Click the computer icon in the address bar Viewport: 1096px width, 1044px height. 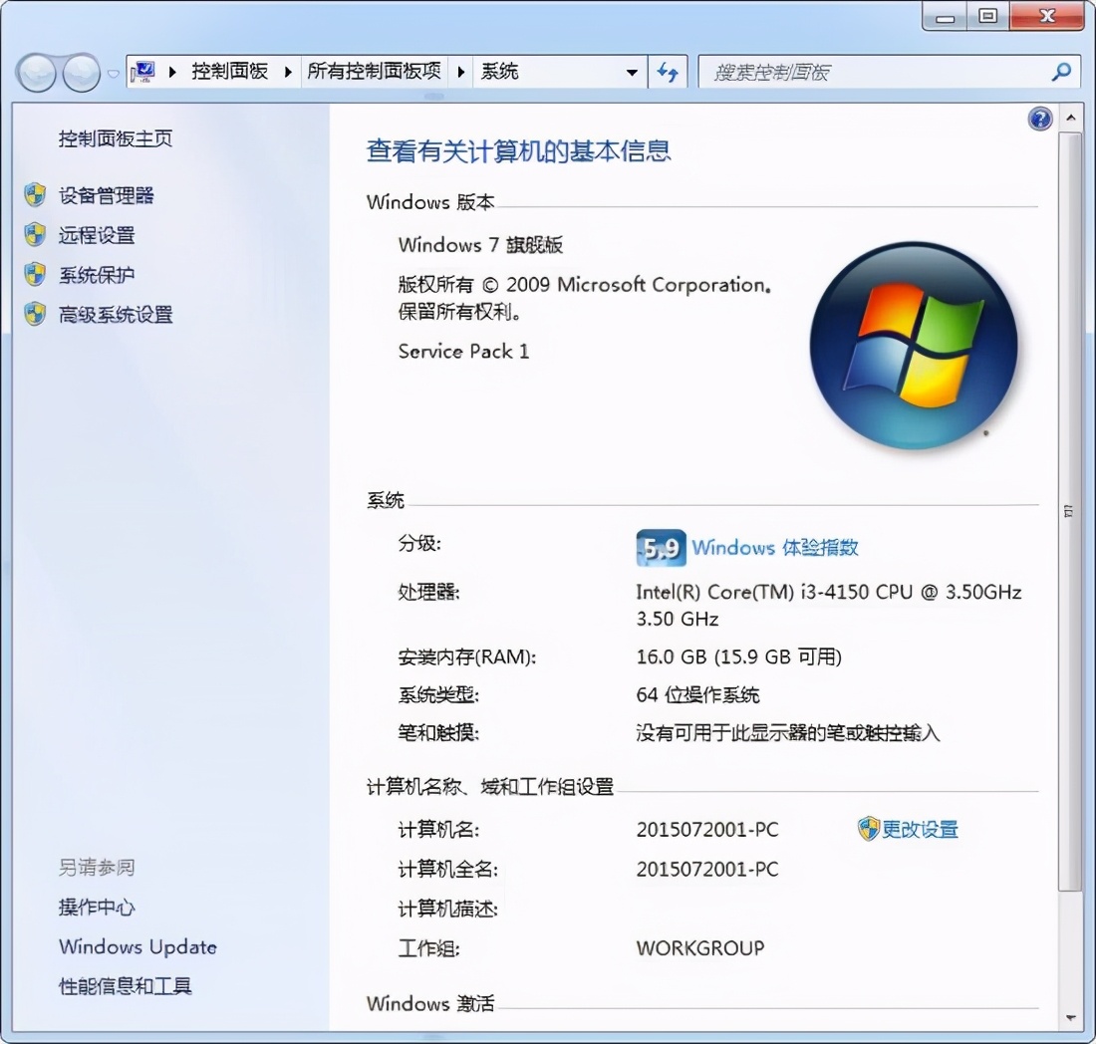[x=142, y=70]
